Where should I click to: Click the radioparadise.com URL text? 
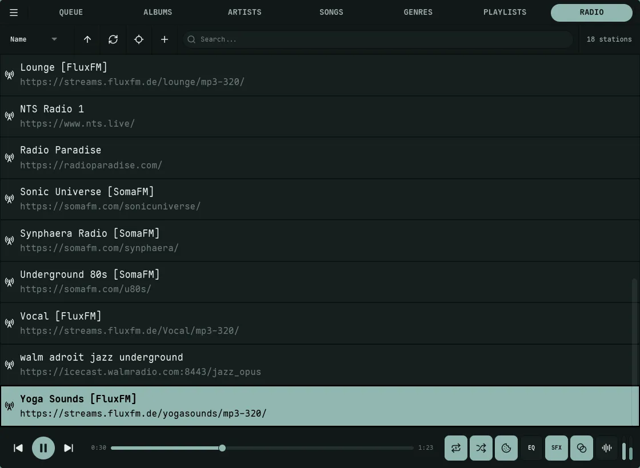coord(91,165)
